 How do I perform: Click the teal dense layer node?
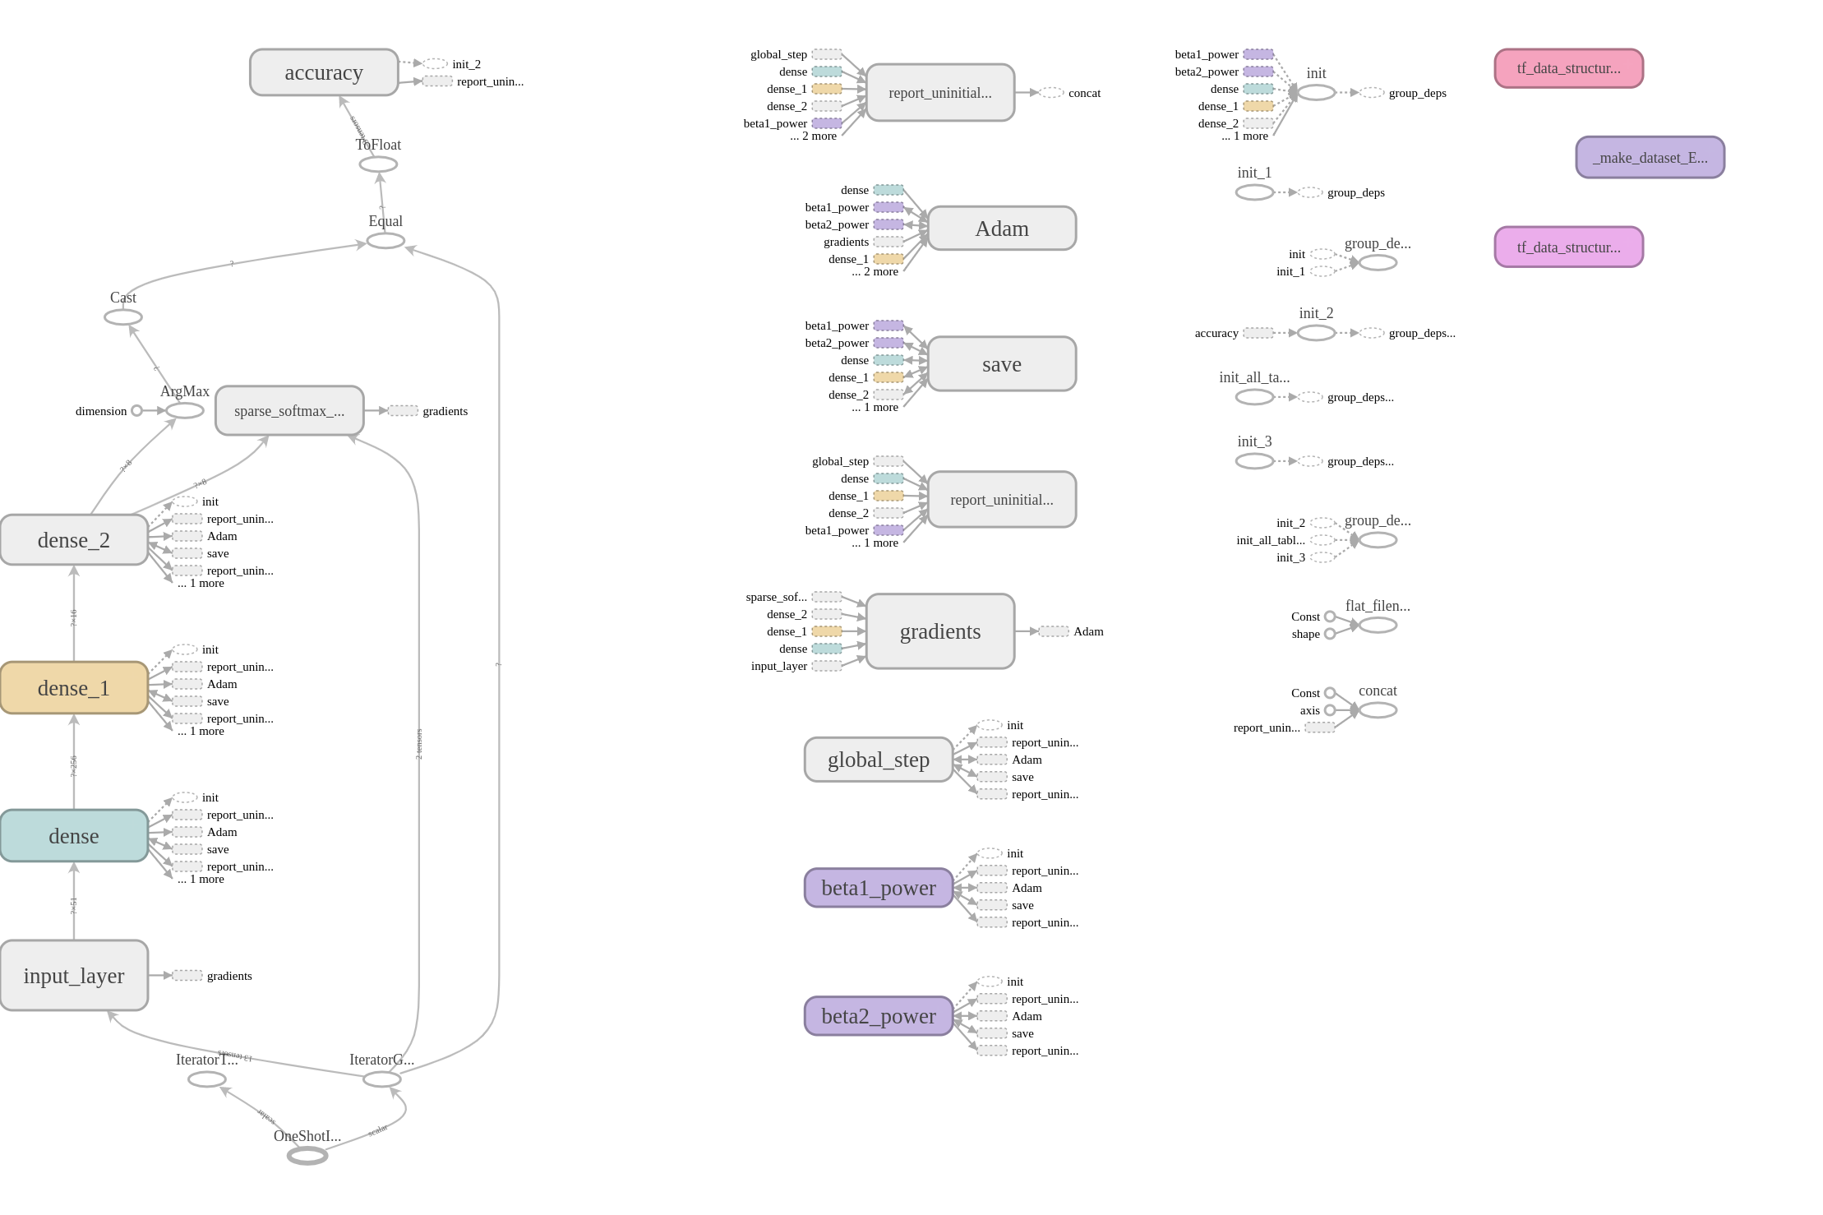(x=74, y=836)
